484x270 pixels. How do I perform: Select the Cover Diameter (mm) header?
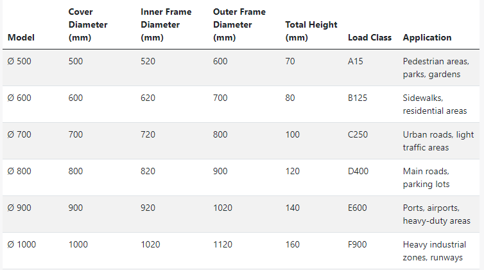point(88,24)
